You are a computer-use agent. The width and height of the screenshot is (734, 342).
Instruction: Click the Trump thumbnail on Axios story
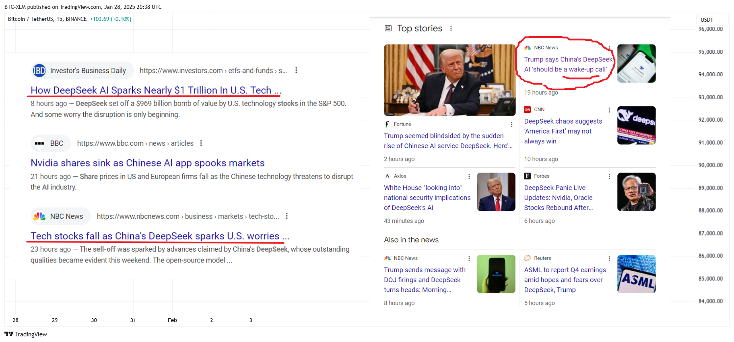pyautogui.click(x=496, y=192)
